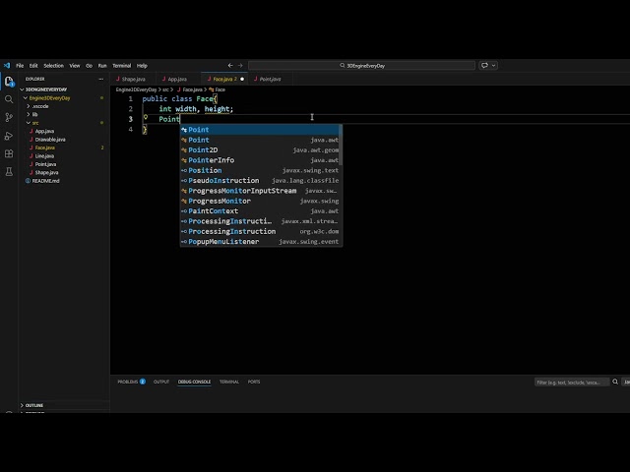Select the highlighted Point suggestion

[x=260, y=130]
